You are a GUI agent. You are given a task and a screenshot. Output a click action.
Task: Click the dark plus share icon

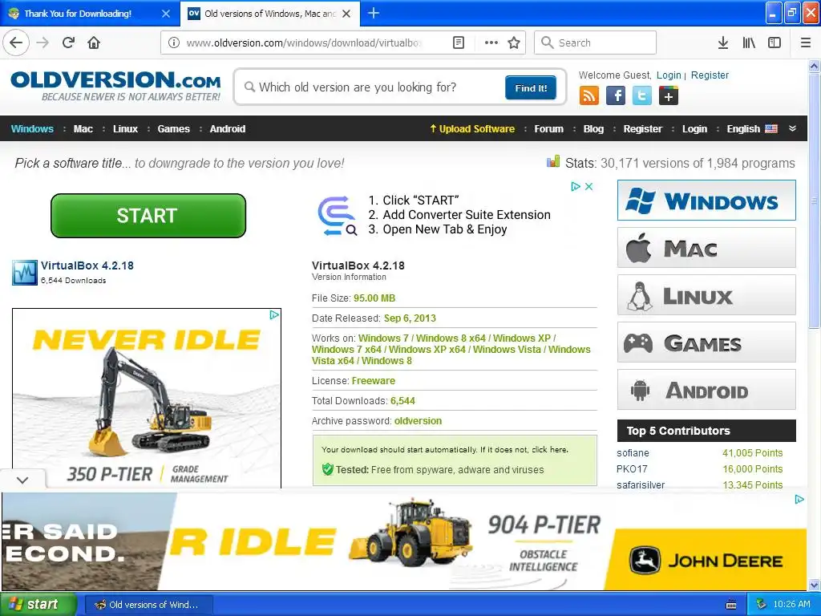[669, 96]
